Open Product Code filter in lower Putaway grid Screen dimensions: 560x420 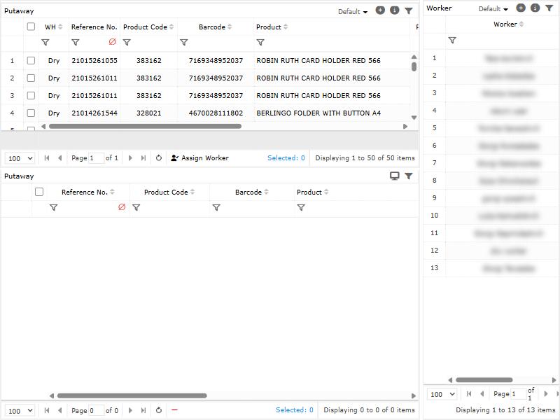(x=136, y=207)
